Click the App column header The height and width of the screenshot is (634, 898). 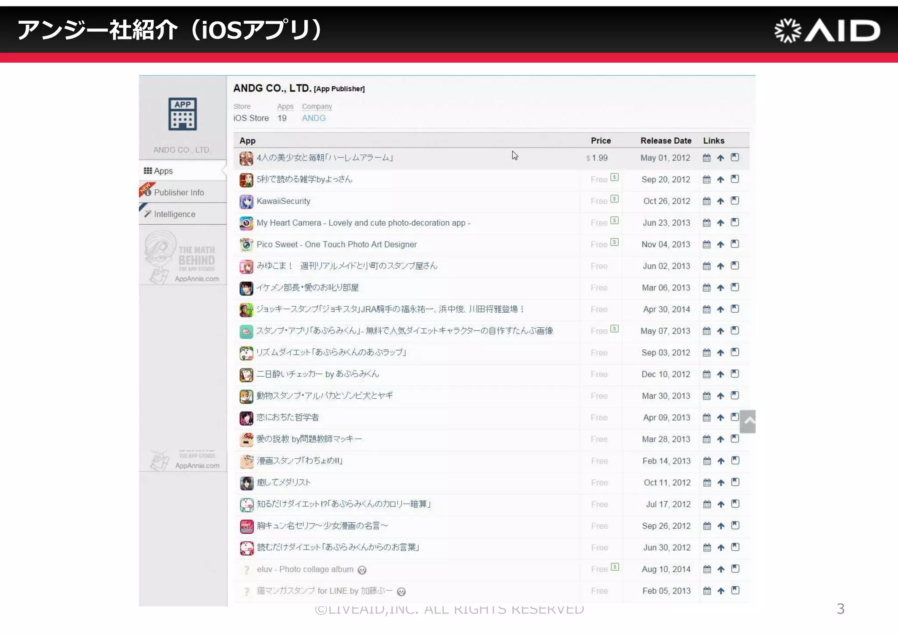click(247, 141)
